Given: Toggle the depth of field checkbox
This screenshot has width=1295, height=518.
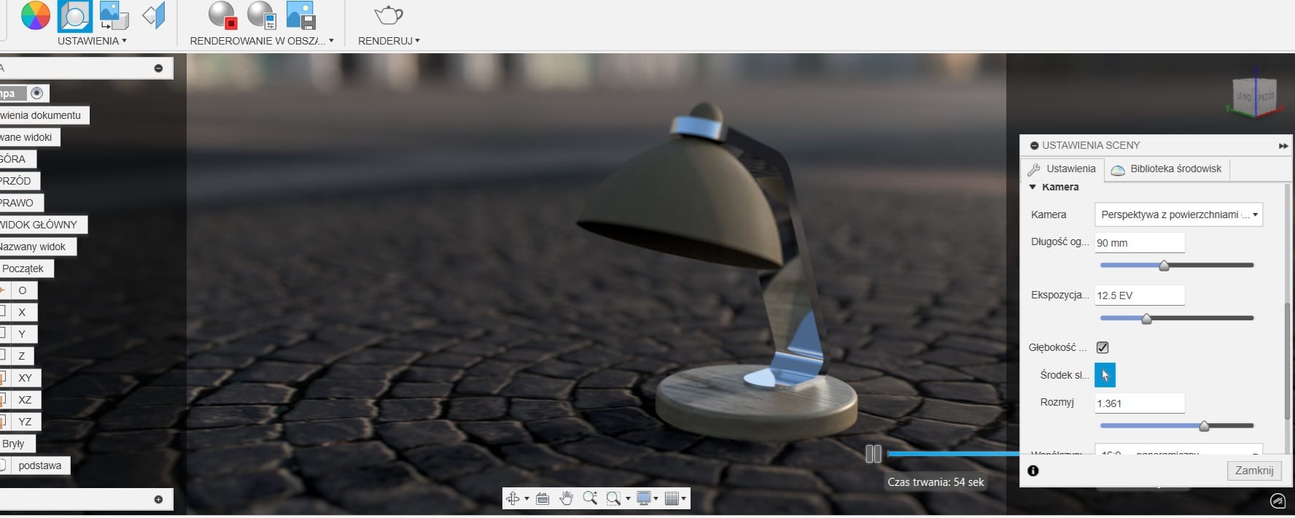Looking at the screenshot, I should pos(1102,347).
